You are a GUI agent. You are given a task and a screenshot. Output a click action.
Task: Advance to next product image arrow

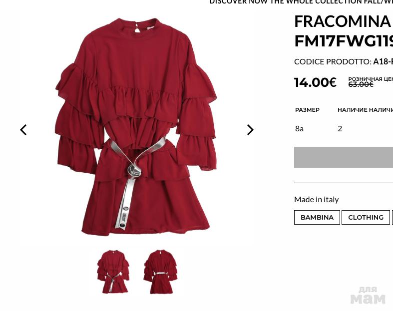(x=250, y=130)
